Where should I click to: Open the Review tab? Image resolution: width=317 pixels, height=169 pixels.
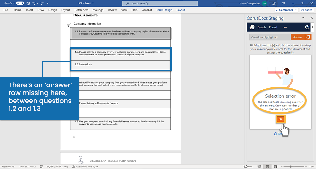[x=112, y=10]
